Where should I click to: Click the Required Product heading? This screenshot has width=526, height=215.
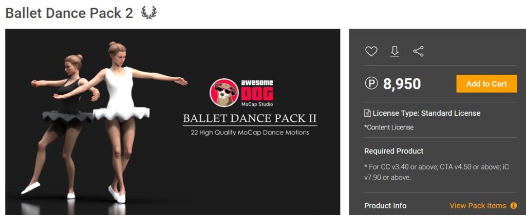394,151
